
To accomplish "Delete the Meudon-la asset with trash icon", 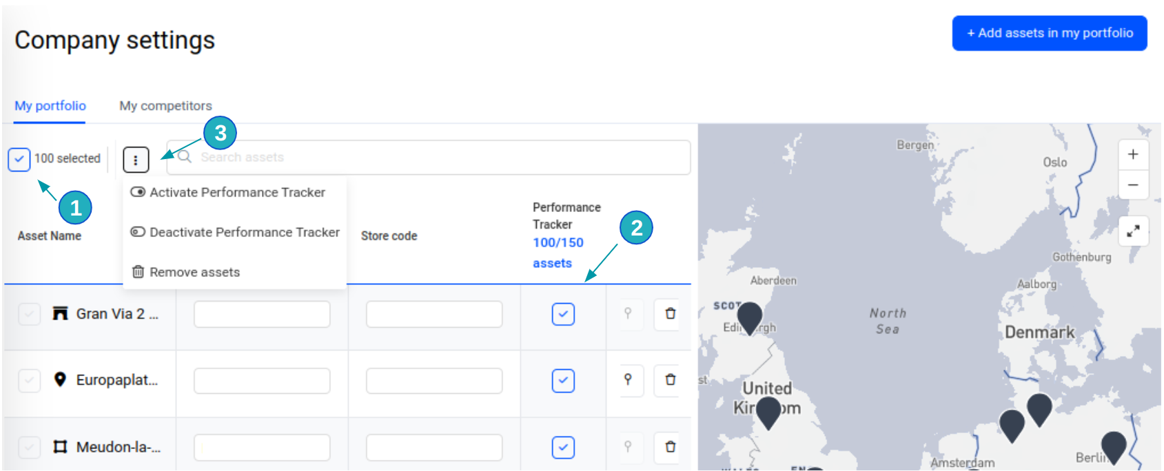I will [669, 447].
